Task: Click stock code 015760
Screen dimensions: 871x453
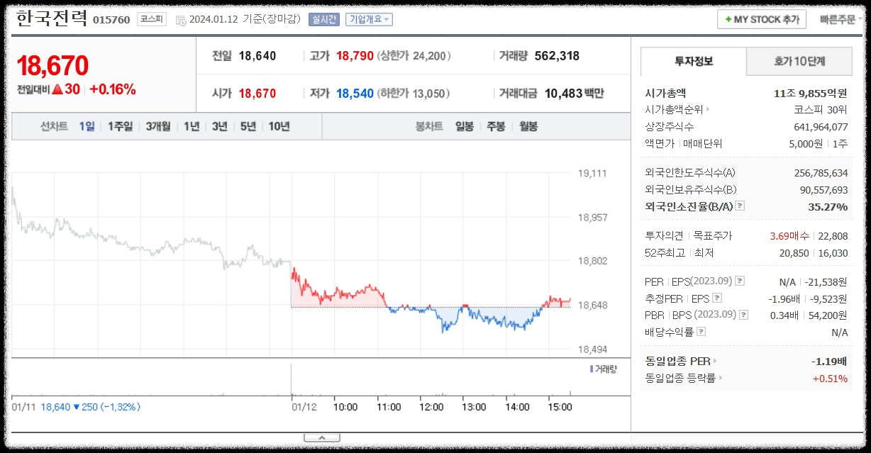Action: click(111, 20)
